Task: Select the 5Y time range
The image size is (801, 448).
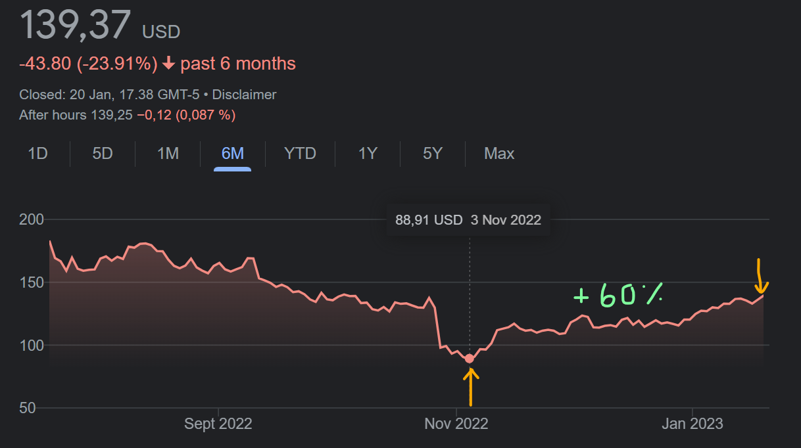Action: 432,154
